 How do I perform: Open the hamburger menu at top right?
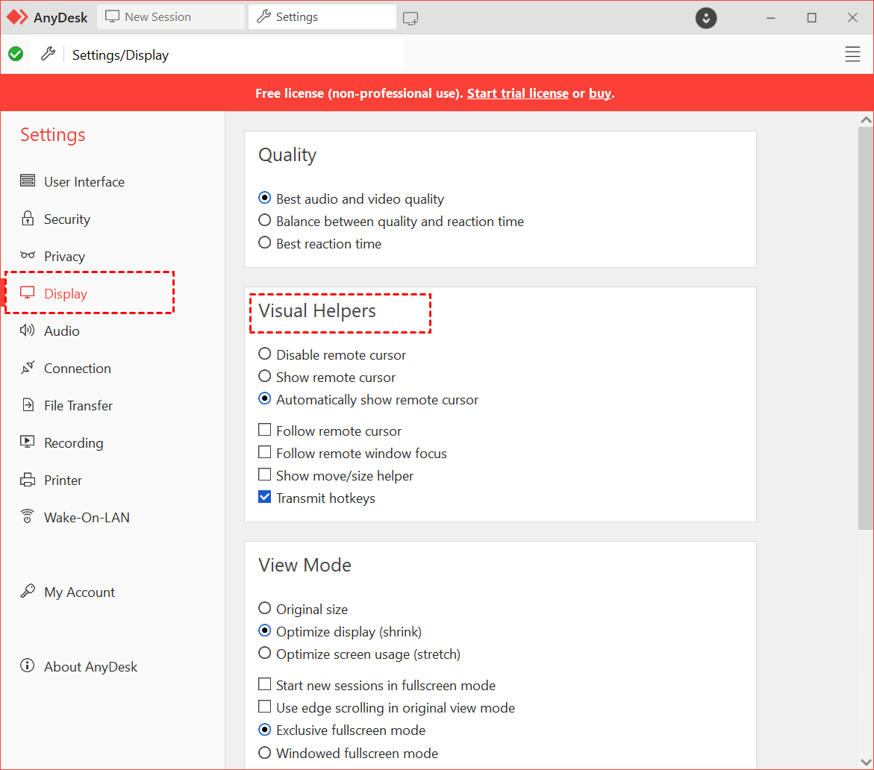[x=852, y=54]
